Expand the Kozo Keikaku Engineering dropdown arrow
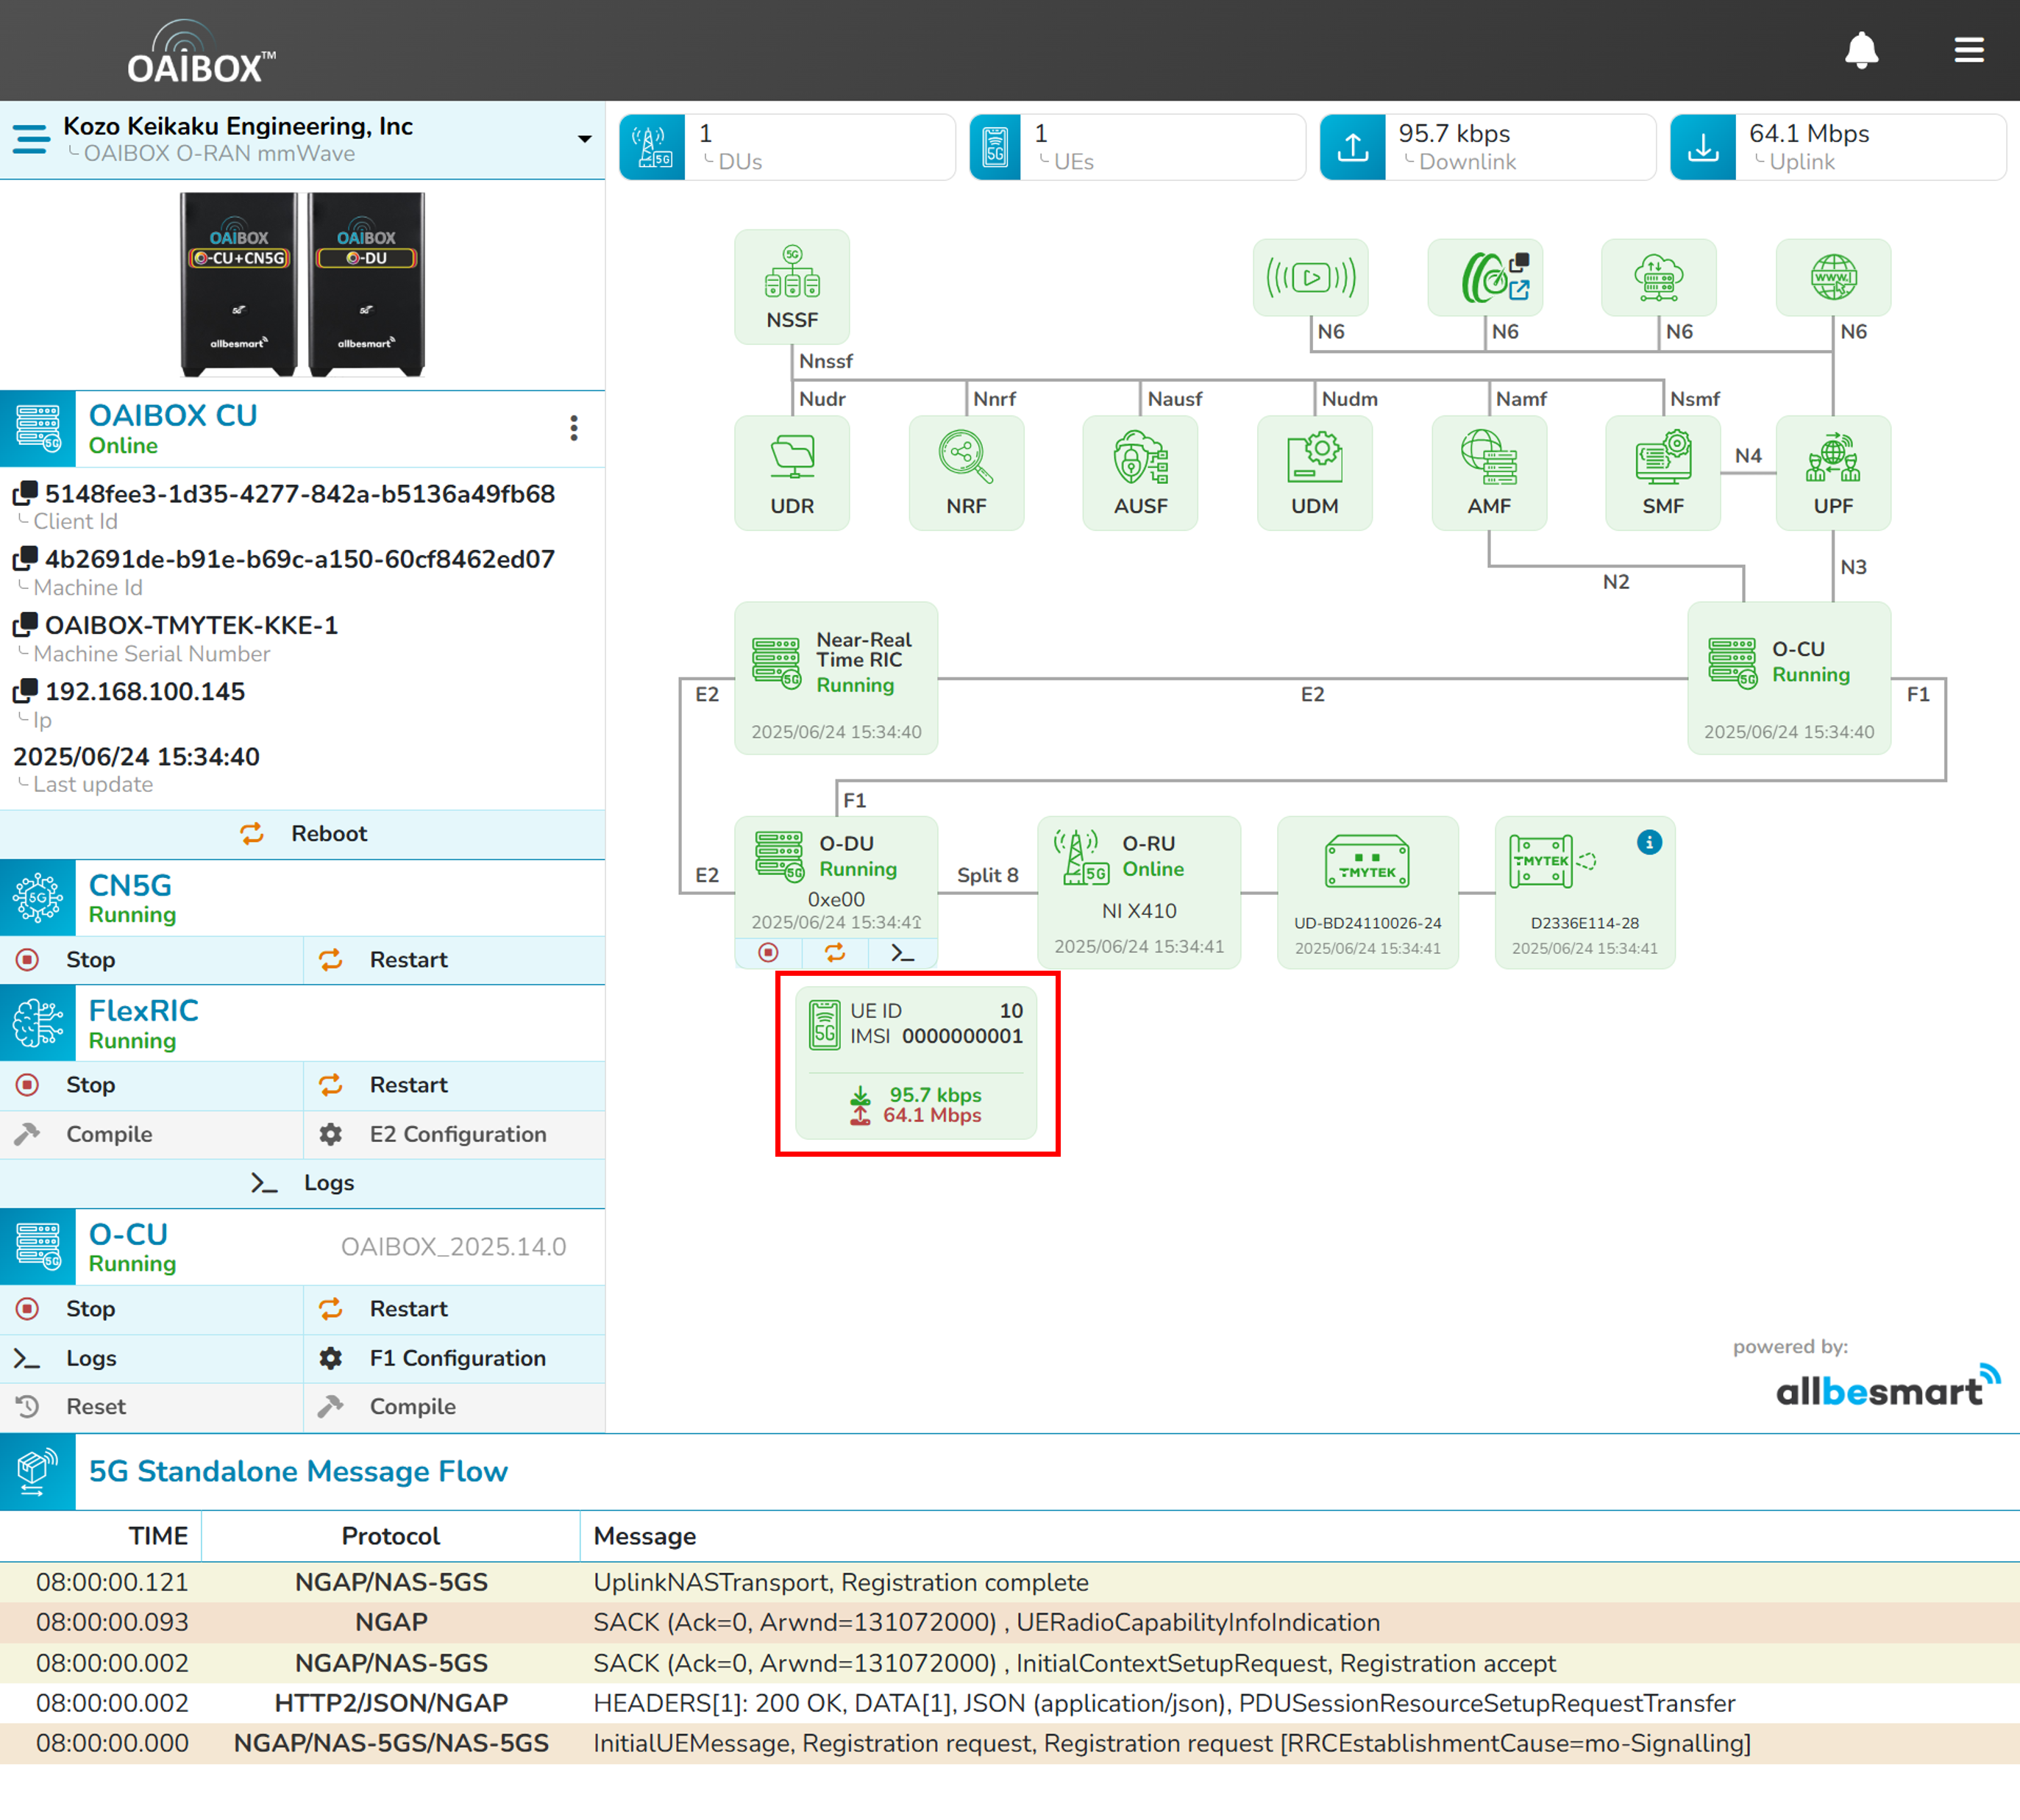Image resolution: width=2020 pixels, height=1820 pixels. (x=584, y=139)
